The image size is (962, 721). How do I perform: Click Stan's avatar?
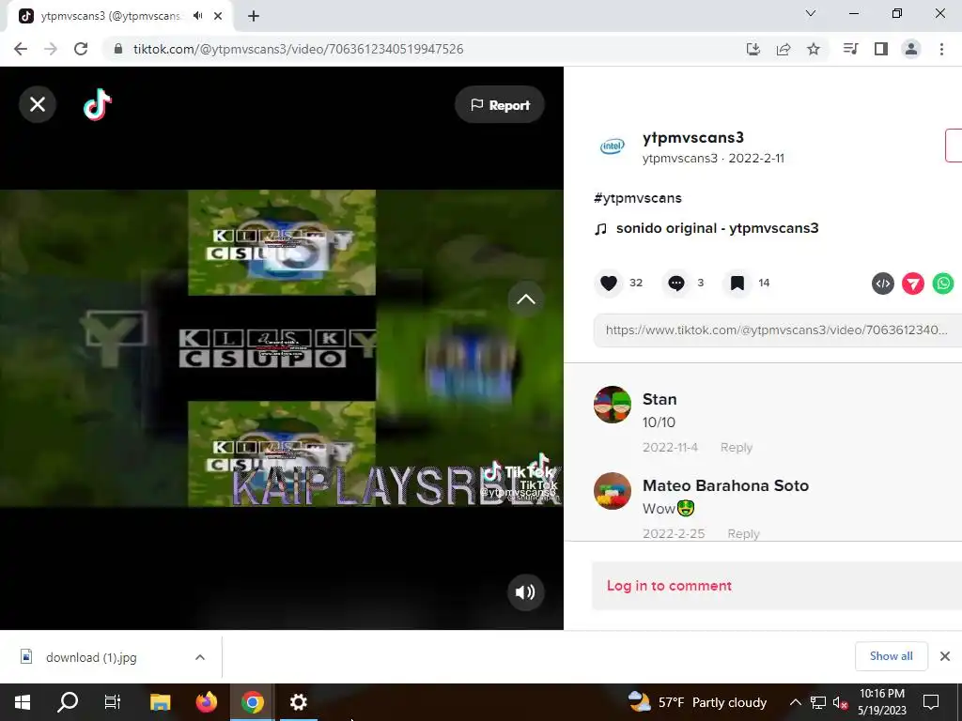[613, 405]
